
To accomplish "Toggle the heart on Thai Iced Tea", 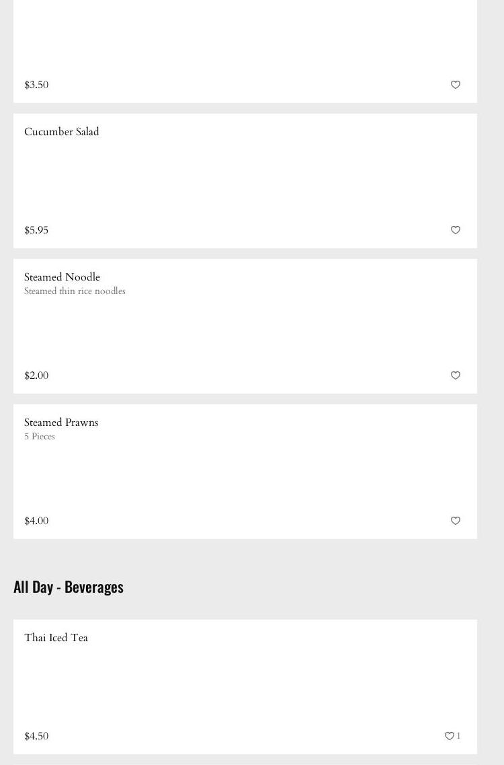I will click(x=450, y=736).
